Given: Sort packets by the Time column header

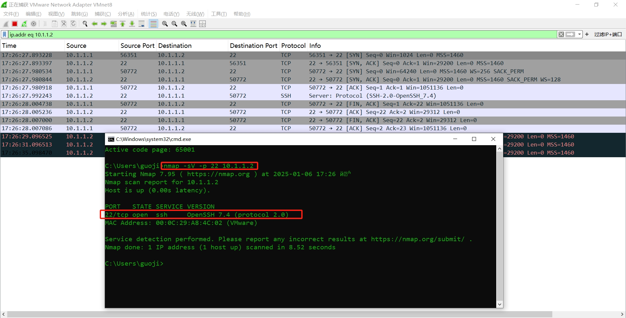Looking at the screenshot, I should (x=33, y=46).
